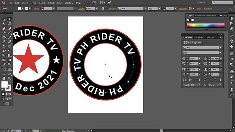Select the Pencil tool

(4, 42)
